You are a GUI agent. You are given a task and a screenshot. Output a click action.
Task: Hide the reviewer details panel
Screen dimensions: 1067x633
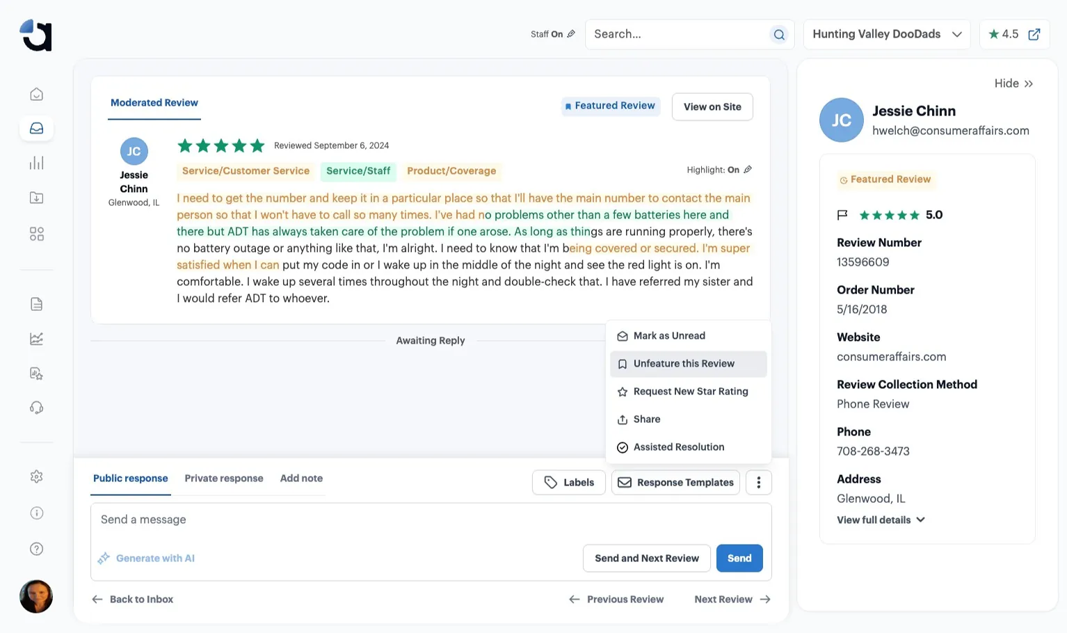pos(1013,83)
